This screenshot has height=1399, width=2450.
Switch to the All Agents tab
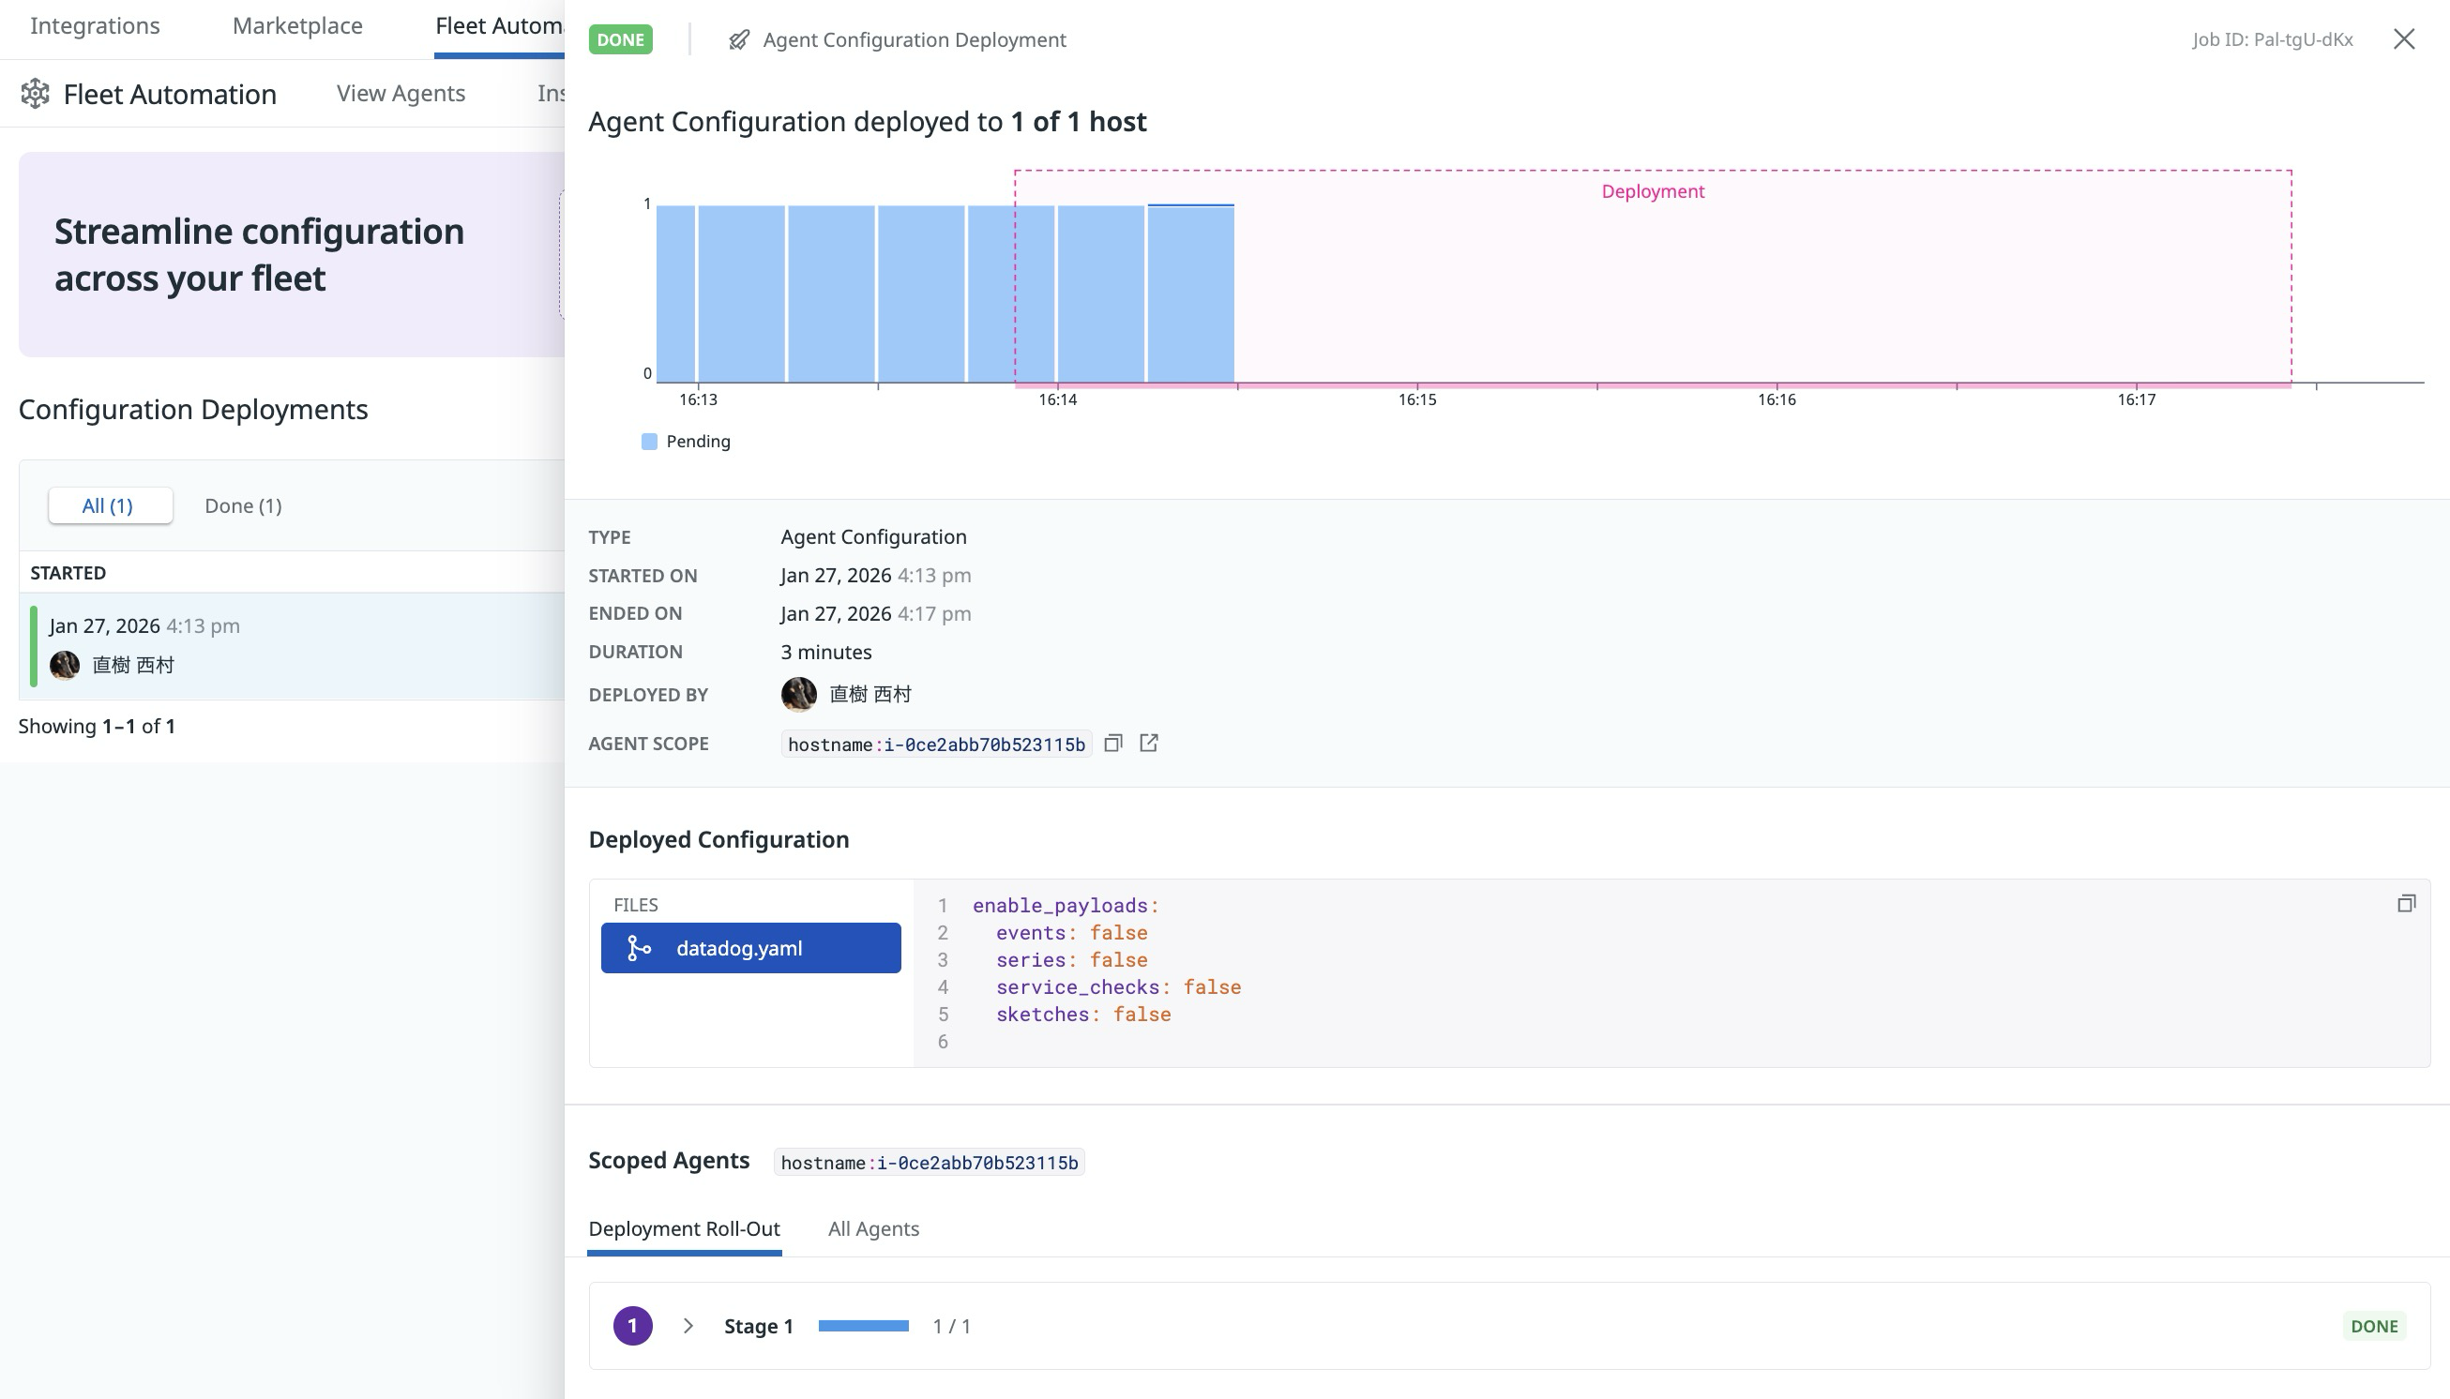click(x=872, y=1228)
